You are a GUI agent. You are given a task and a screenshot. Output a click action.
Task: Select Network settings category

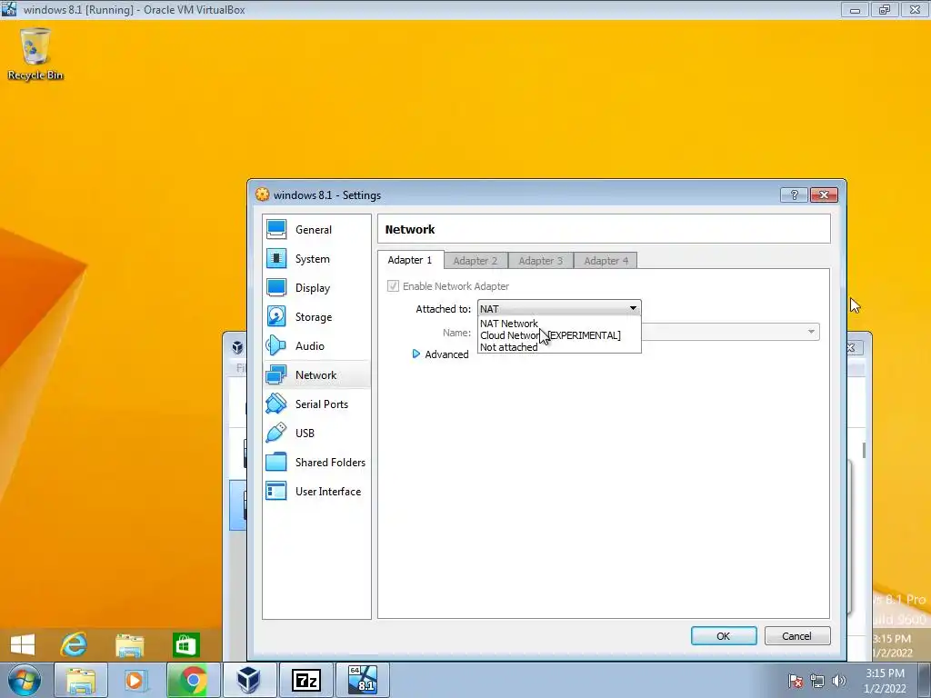pos(316,375)
